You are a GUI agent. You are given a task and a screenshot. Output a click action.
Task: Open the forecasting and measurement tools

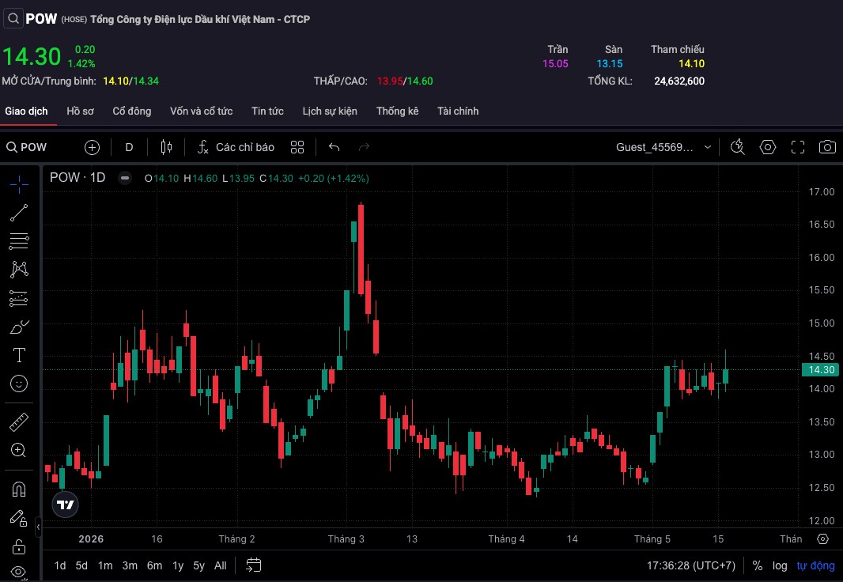[x=19, y=297]
